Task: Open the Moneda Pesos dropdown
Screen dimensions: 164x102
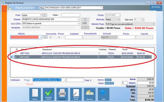Action: click(119, 19)
